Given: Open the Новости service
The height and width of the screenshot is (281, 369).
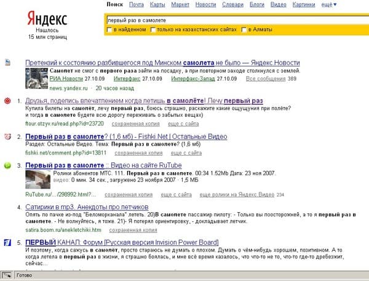Looking at the screenshot, I should point(205,4).
